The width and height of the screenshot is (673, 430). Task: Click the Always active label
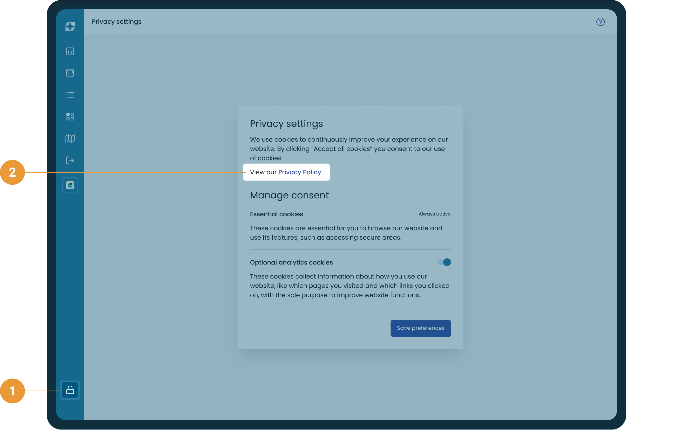(x=434, y=214)
